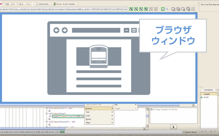Open the Extract submenu
Image resolution: width=219 pixels, height=136 pixels.
click(x=99, y=109)
